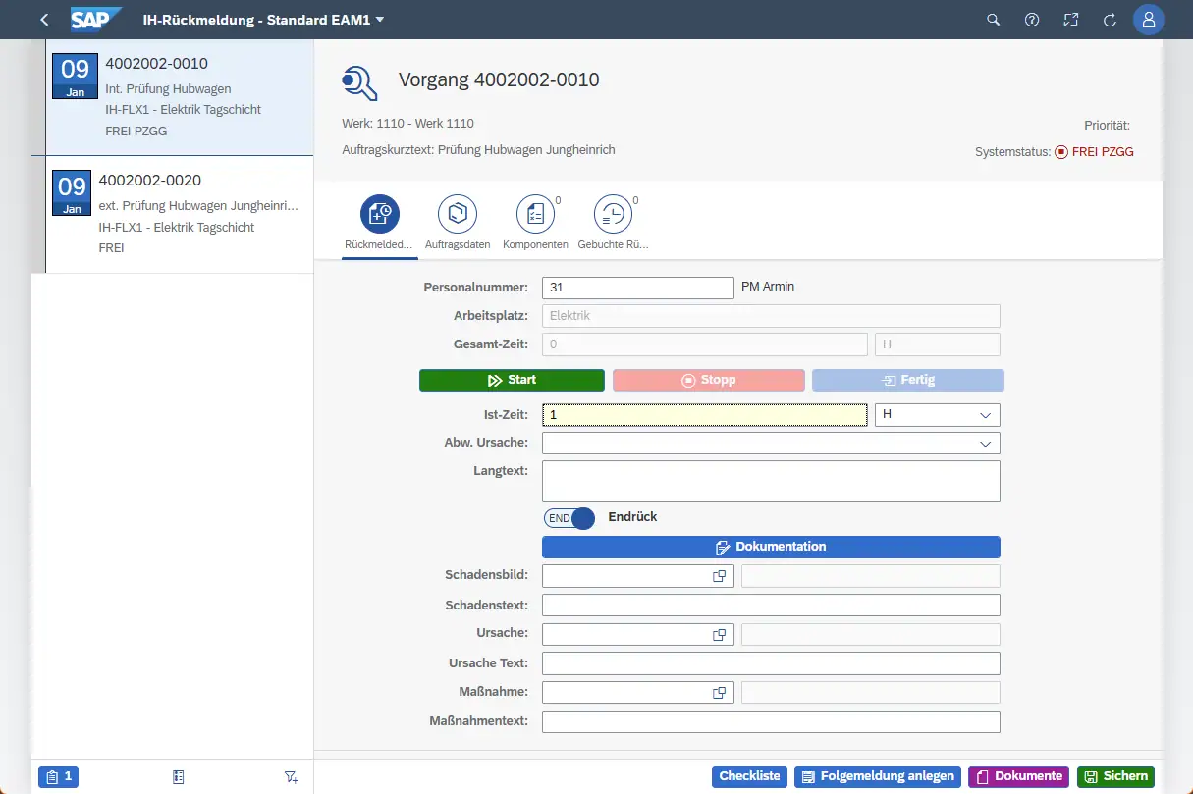Expand the Standard EAM1 title dropdown

pyautogui.click(x=380, y=20)
